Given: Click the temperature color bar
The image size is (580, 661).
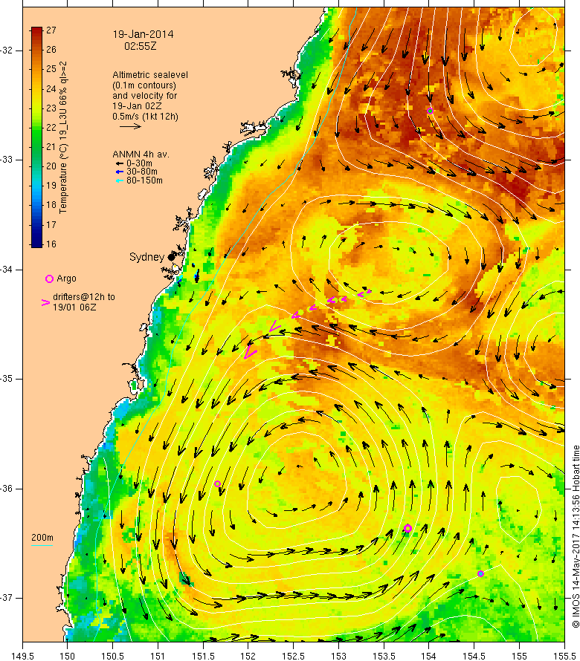Looking at the screenshot, I should click(36, 137).
